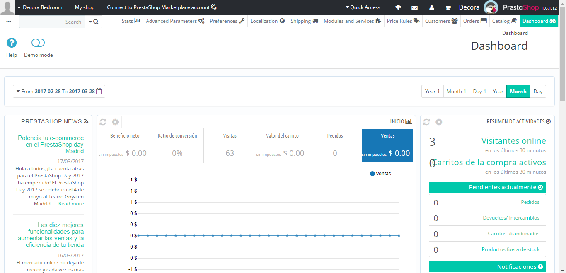Select the Day period button
The width and height of the screenshot is (566, 273).
pos(538,92)
